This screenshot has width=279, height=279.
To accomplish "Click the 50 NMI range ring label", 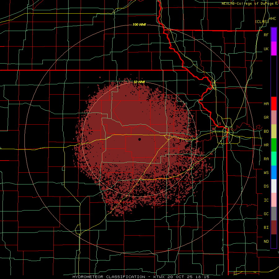I will 139,82.
